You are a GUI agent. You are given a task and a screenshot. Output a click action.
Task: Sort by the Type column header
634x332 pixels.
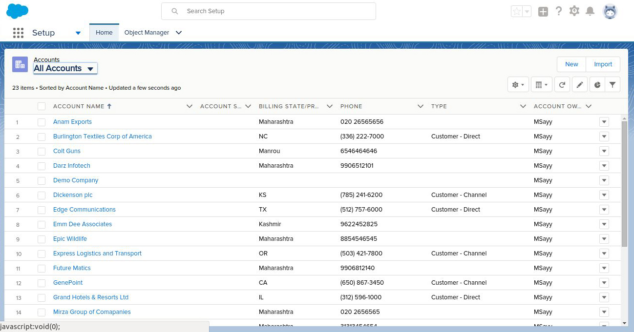click(439, 106)
